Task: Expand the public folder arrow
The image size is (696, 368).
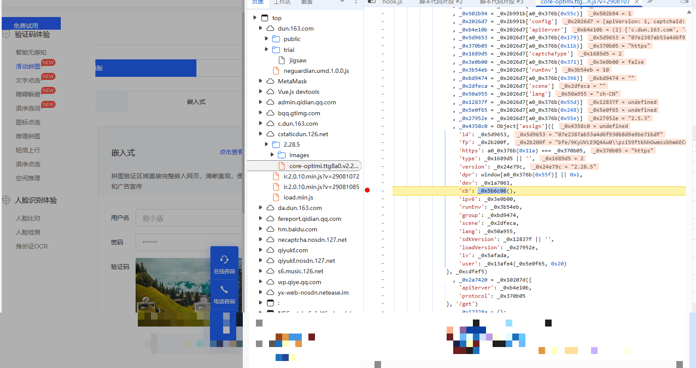Action: tap(266, 39)
